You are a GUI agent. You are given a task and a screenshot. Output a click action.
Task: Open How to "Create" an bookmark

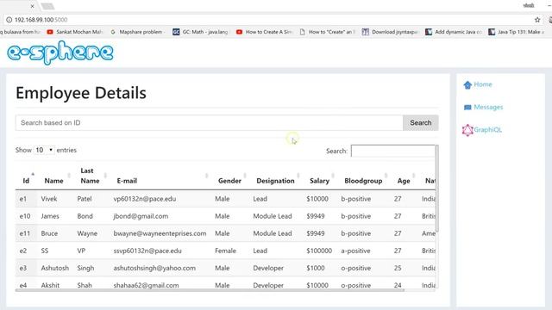(327, 32)
